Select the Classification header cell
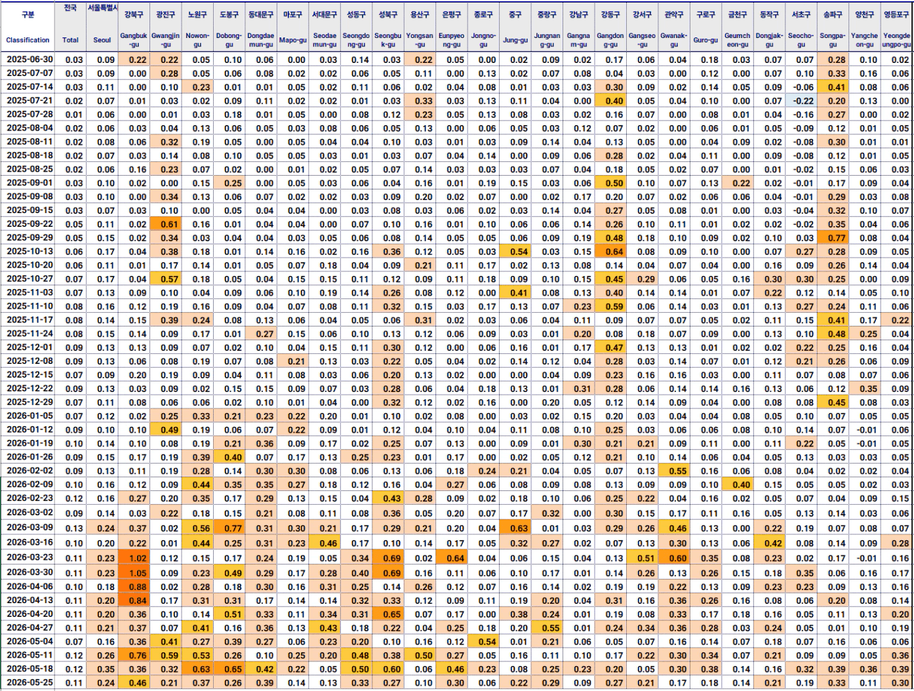This screenshot has height=691, width=914. [28, 26]
